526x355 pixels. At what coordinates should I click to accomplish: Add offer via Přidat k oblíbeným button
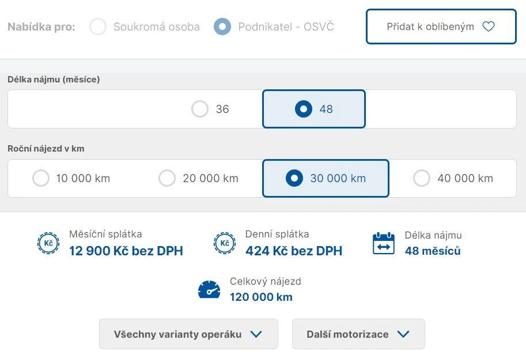[441, 27]
